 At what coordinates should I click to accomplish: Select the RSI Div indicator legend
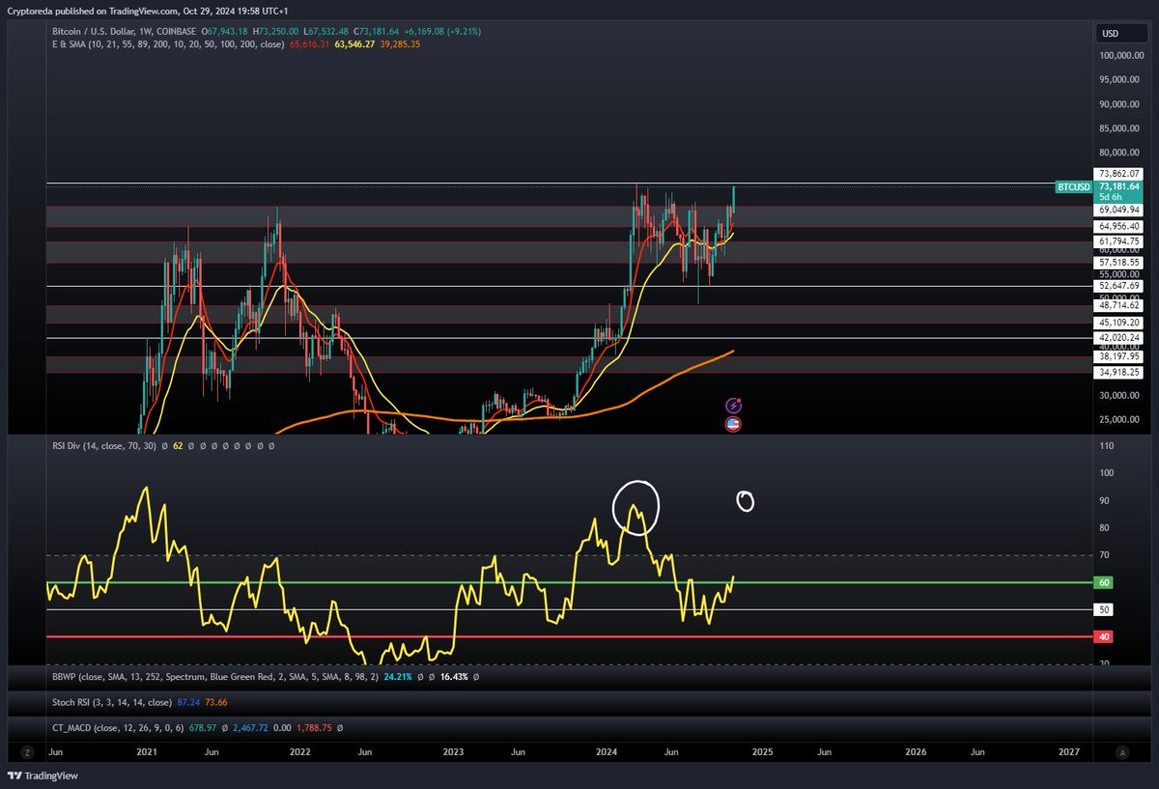(106, 446)
